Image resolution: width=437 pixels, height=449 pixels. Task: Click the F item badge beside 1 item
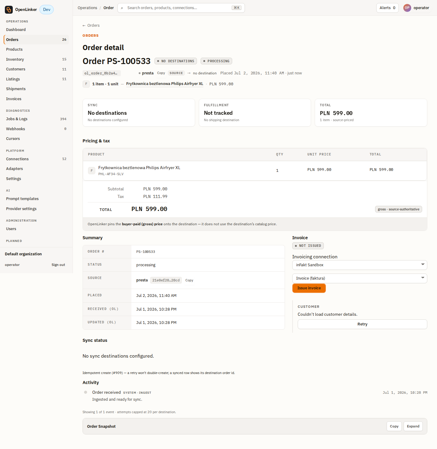point(86,84)
